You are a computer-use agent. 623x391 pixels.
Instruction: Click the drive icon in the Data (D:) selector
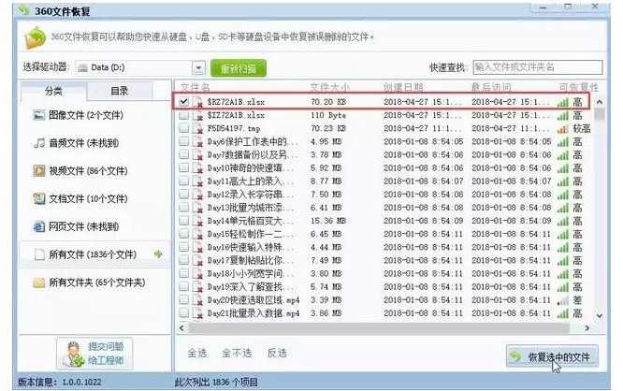click(83, 68)
